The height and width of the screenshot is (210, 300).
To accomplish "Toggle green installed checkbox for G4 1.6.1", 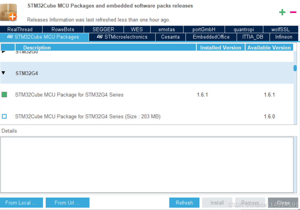I will [x=4, y=95].
